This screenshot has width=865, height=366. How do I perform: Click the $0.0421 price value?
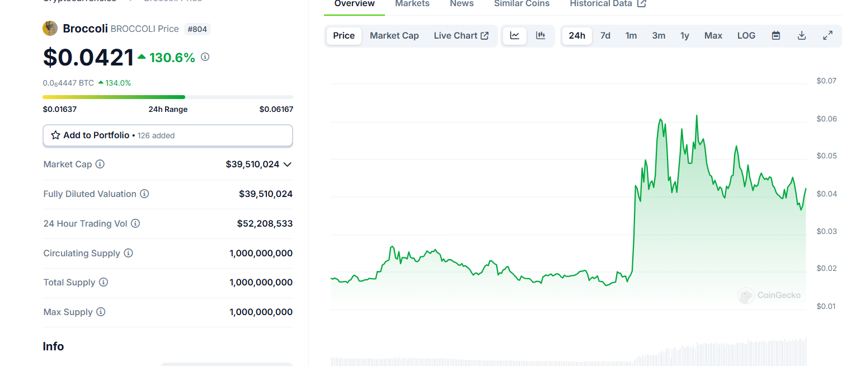[88, 58]
